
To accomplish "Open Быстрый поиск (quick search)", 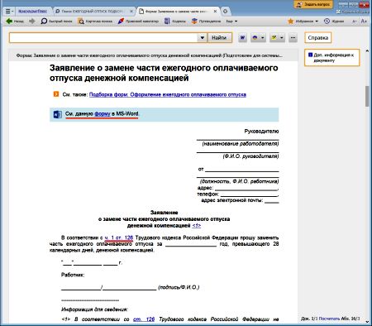I will (56, 22).
